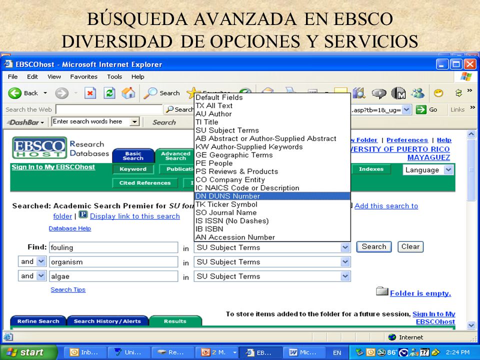
Task: Open the operator dropdown beside algae
Action: point(41,276)
